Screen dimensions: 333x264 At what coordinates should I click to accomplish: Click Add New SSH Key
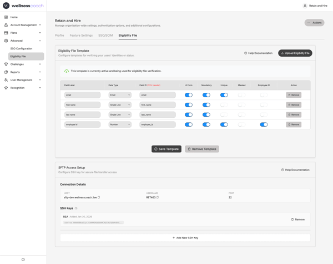(185, 238)
